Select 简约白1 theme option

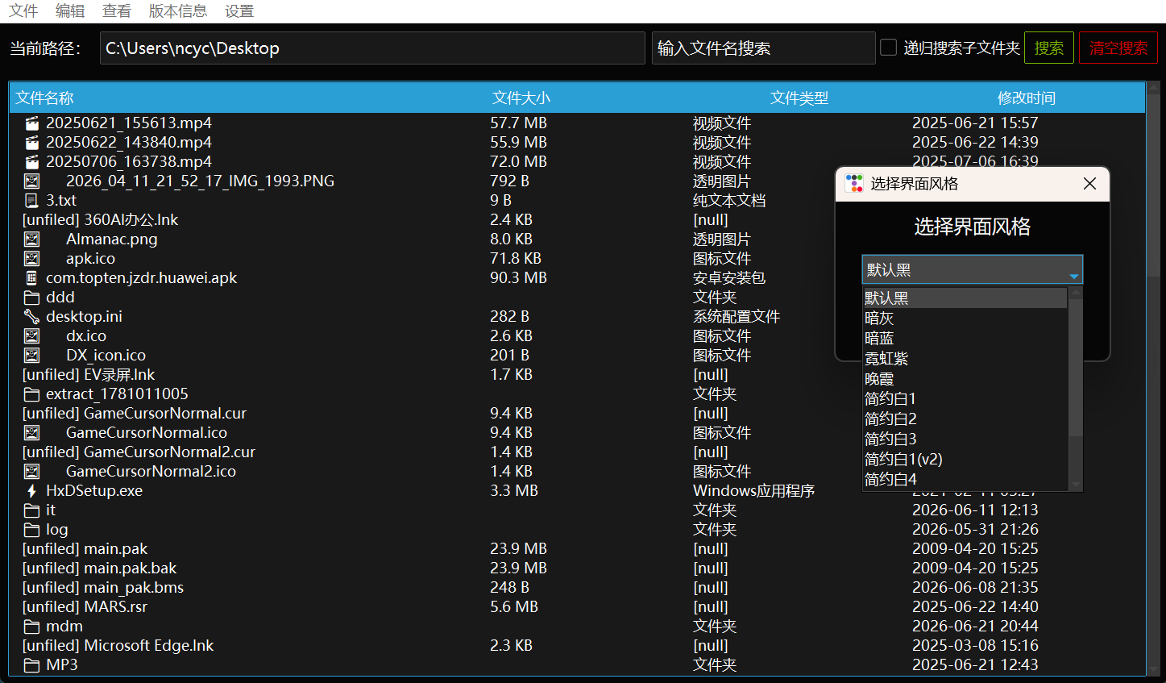965,398
